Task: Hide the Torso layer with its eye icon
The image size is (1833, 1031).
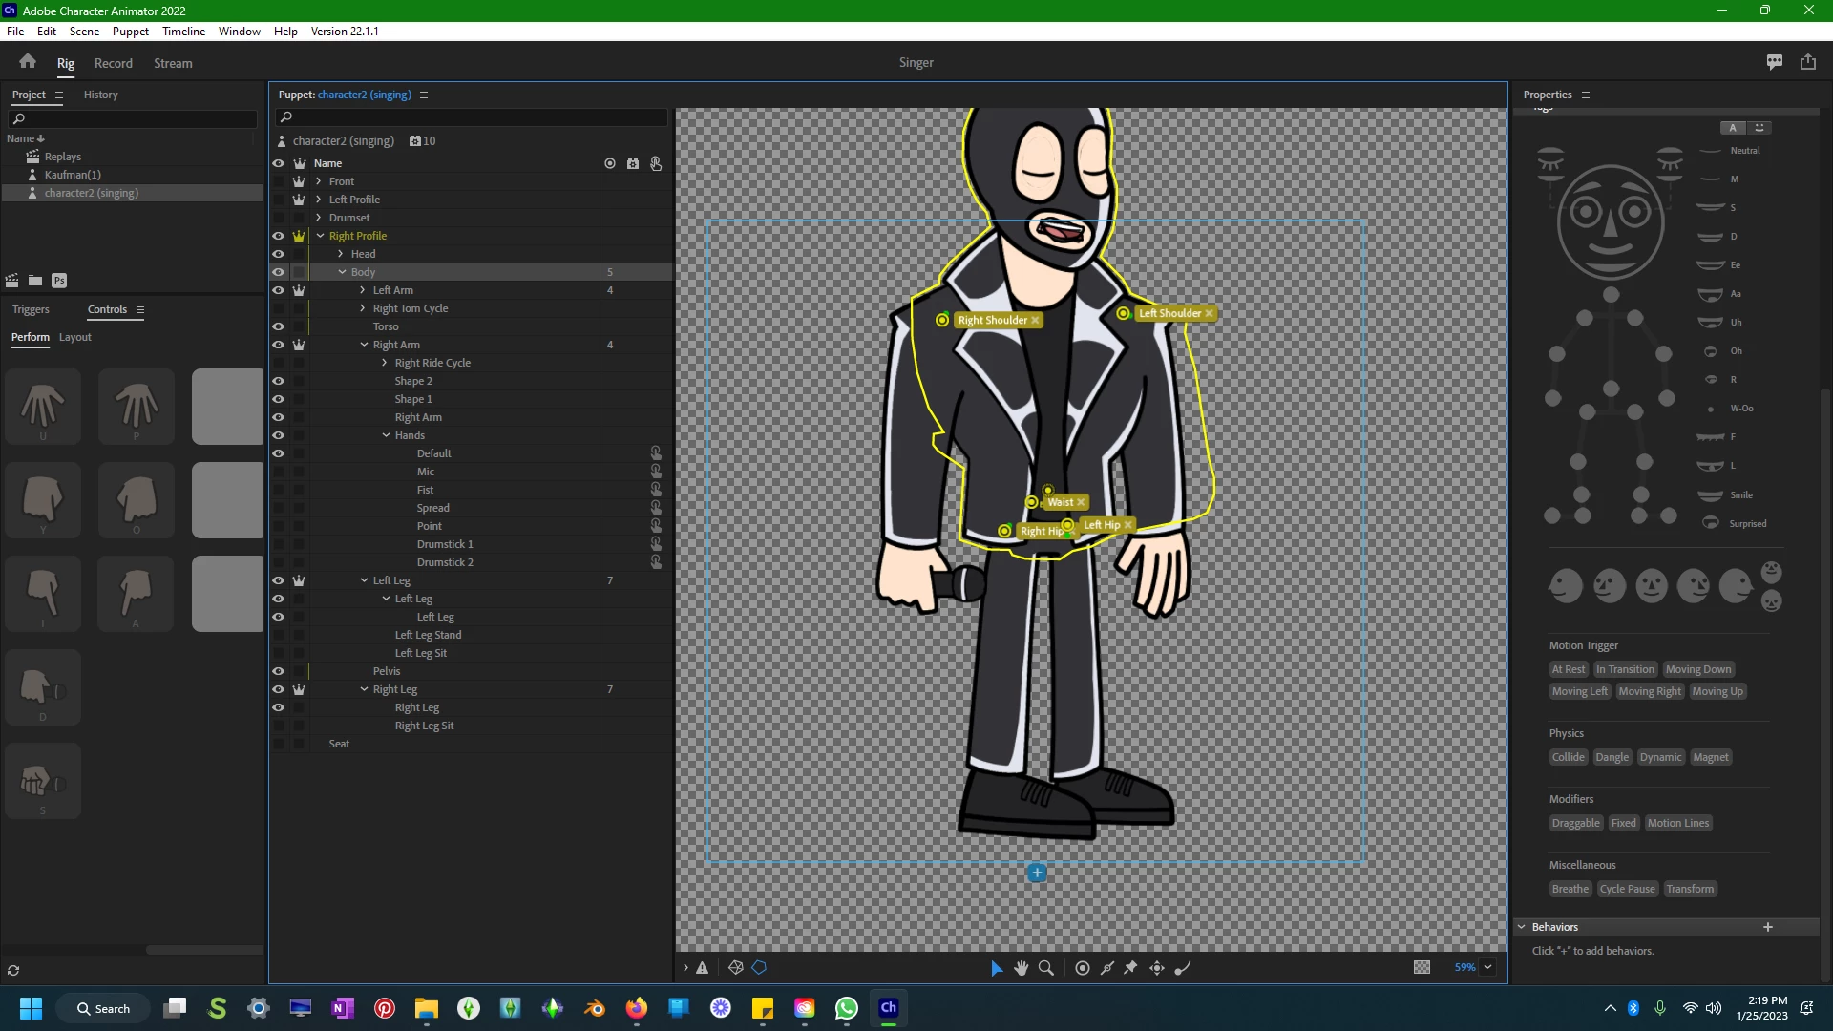Action: [279, 326]
